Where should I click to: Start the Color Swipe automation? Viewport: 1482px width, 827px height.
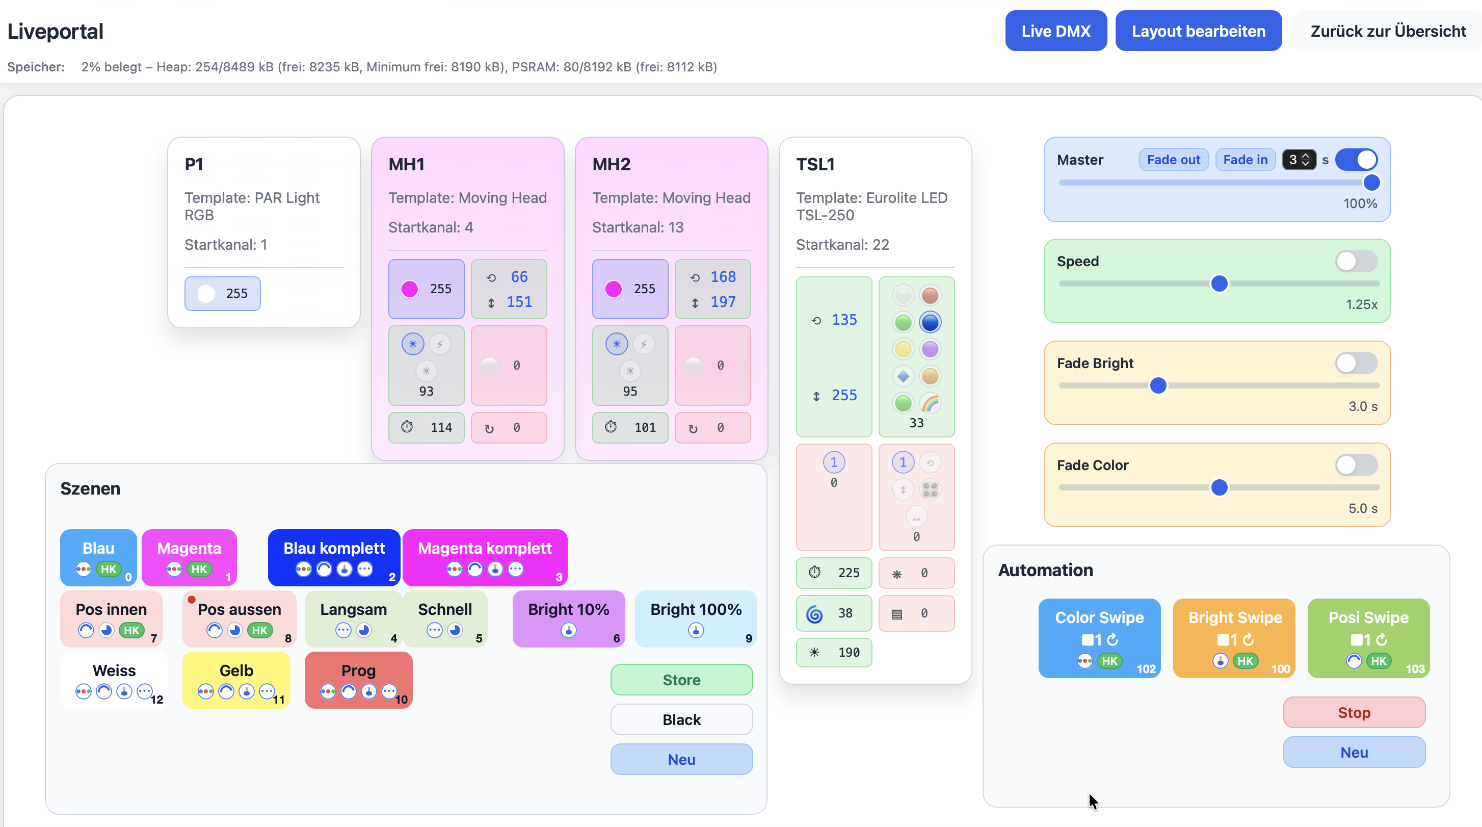point(1099,638)
